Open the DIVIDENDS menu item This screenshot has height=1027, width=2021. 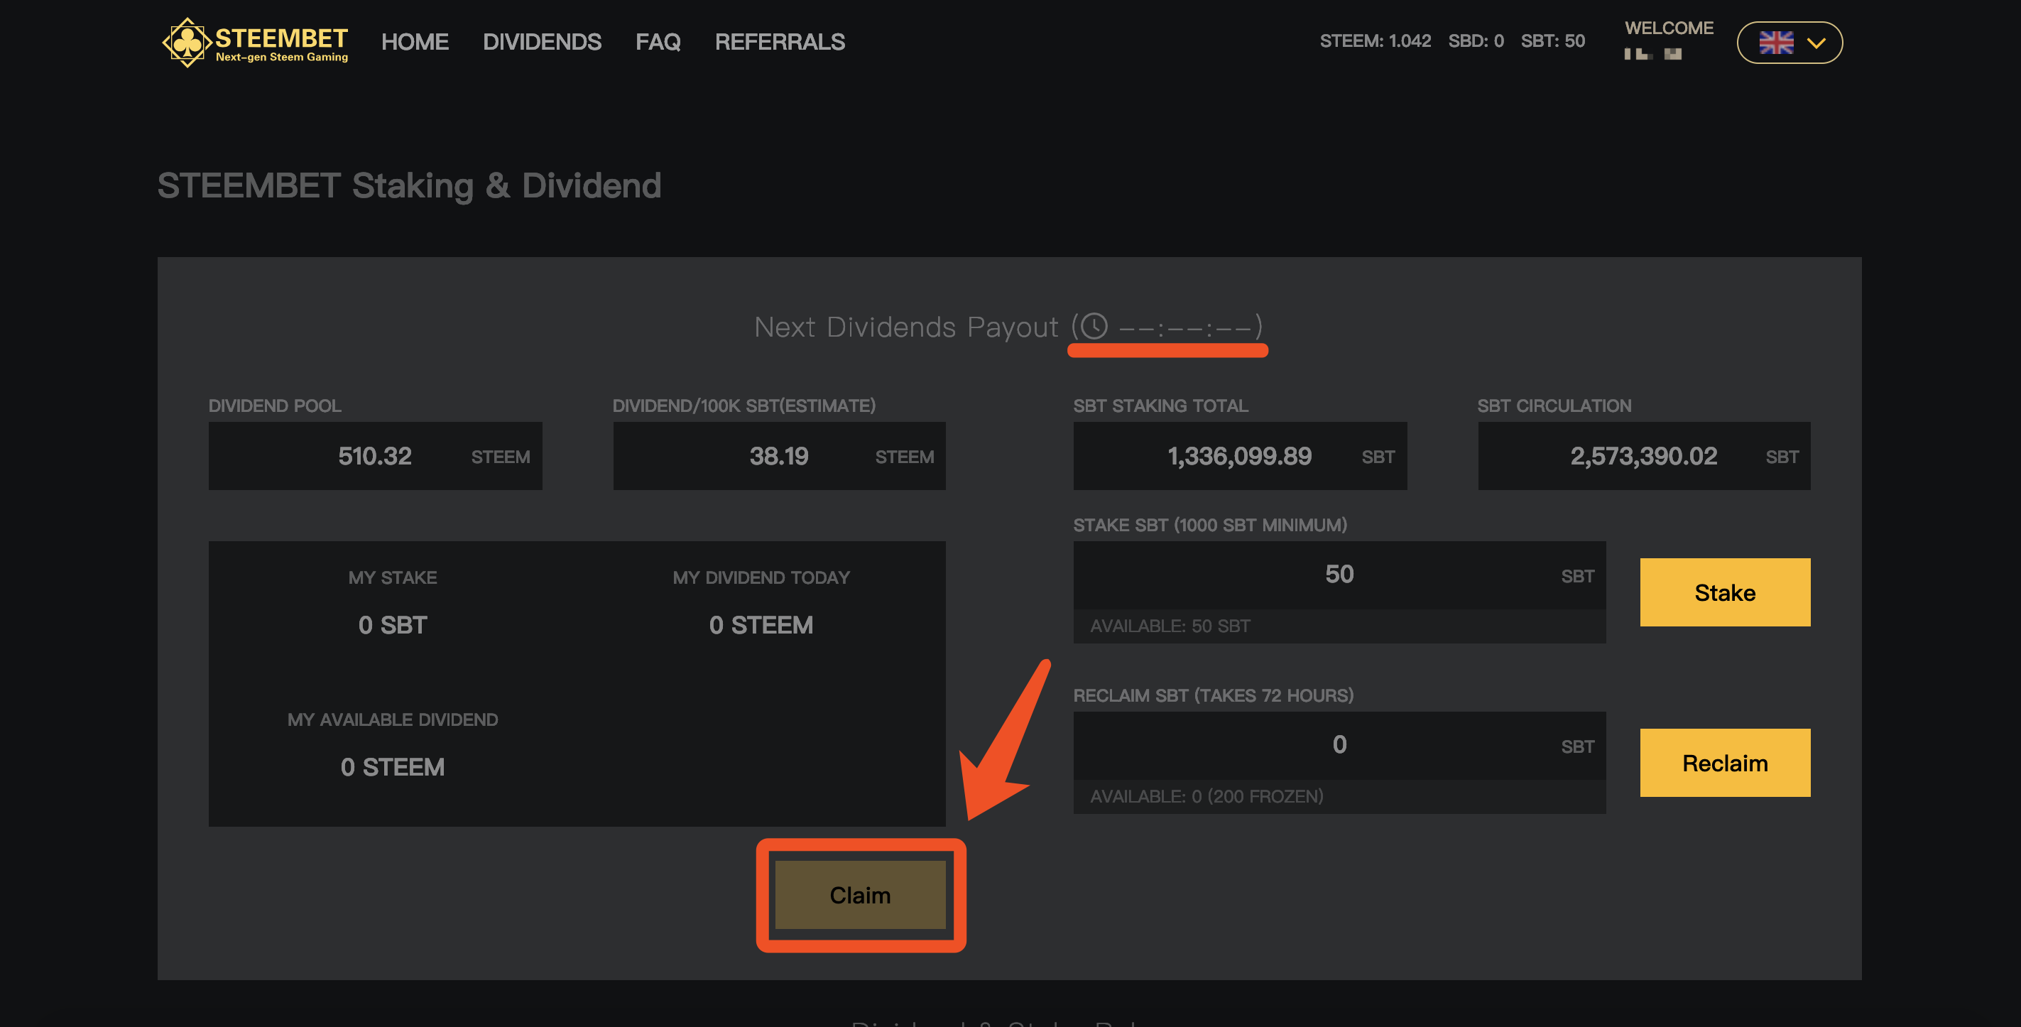(542, 42)
